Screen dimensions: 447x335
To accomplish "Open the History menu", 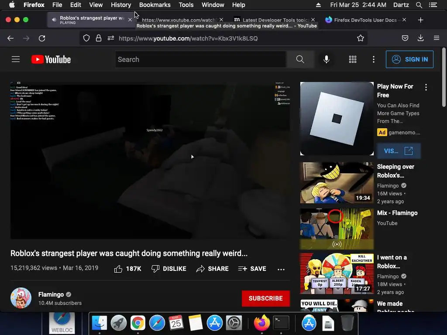I will [x=121, y=5].
